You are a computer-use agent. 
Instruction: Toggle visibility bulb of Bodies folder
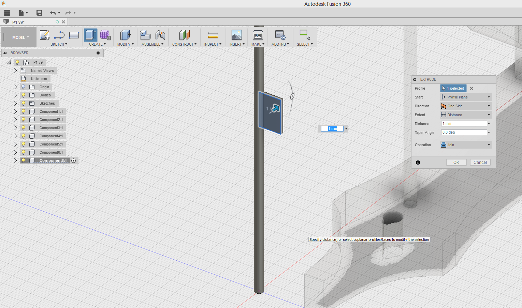tap(24, 95)
